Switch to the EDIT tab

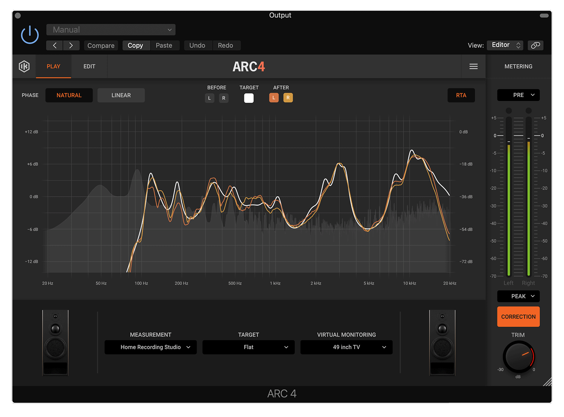click(x=89, y=66)
